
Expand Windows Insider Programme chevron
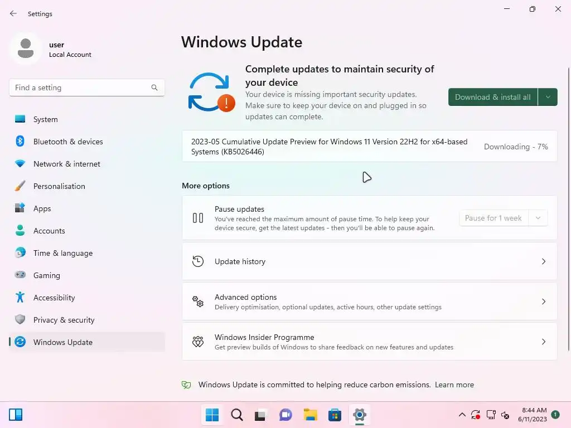pos(543,342)
